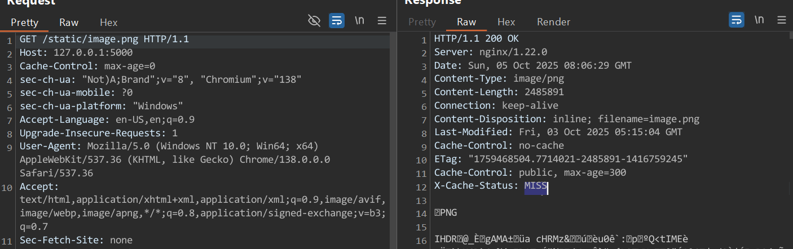Show newline characters in Request panel
Screen dimensions: 793x249
tap(359, 21)
